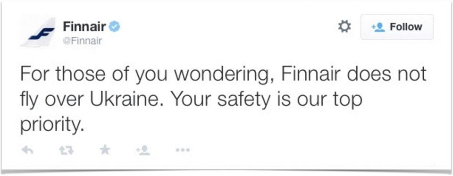This screenshot has width=453, height=176.
Task: Retweet the Finnair Ukraine tweet
Action: coord(66,150)
